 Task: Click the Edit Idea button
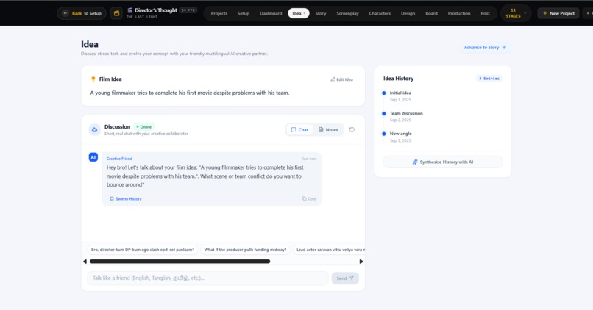tap(341, 79)
